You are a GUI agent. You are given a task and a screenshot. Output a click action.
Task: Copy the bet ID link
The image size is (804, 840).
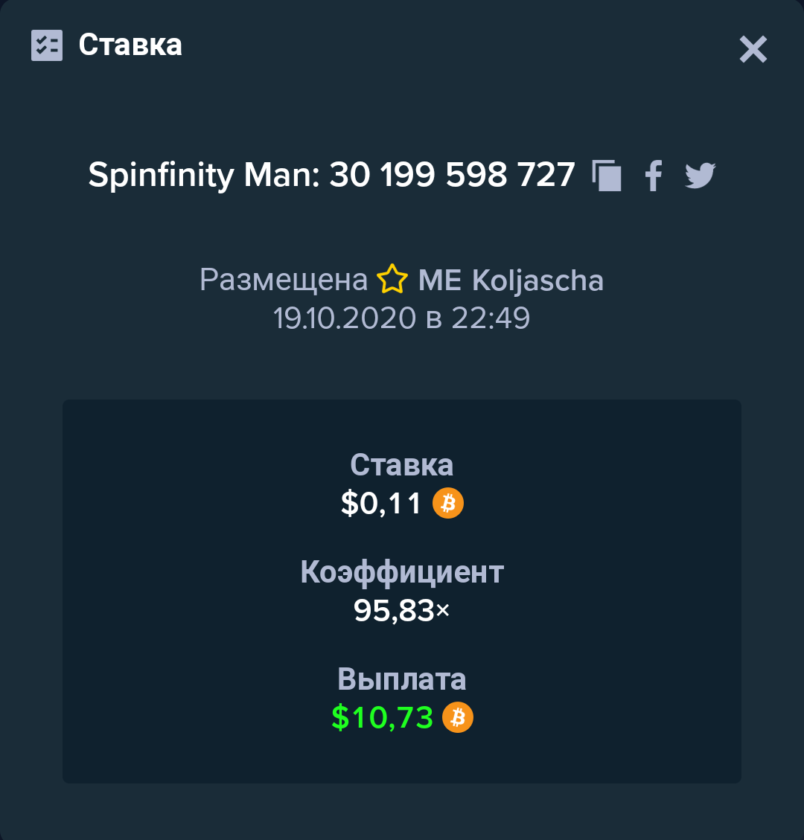(607, 175)
